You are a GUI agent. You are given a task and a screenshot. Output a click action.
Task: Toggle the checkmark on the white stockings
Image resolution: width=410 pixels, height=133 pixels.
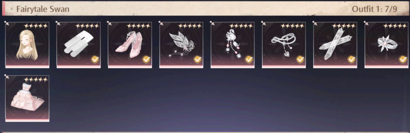pyautogui.click(x=95, y=59)
